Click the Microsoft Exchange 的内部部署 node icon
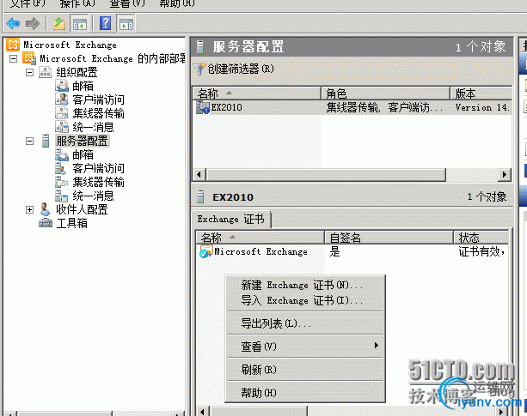This screenshot has width=527, height=416. 29,58
